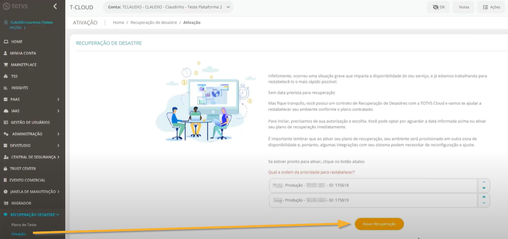Open GESTÃO DE USUÁRIOS from sidebar

31,123
